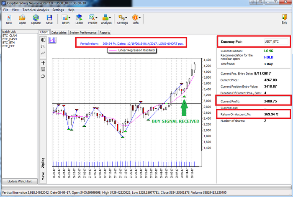This screenshot has height=197, width=293.
Task: Click the app icon in title bar
Action: pos(3,3)
